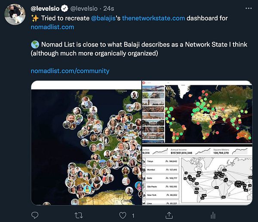Viewport: 258px width, 222px height.
Task: Follow the @balajis mention link
Action: coord(103,18)
